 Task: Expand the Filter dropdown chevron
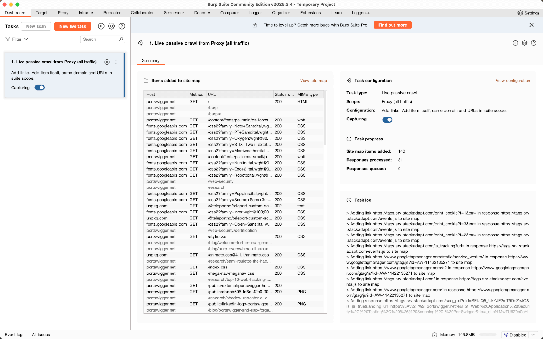(26, 39)
